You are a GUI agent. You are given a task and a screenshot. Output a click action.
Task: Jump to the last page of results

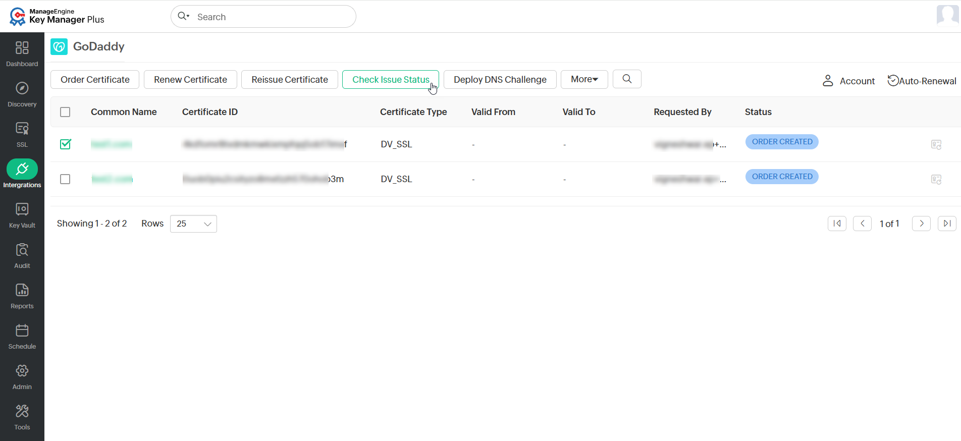pyautogui.click(x=947, y=224)
